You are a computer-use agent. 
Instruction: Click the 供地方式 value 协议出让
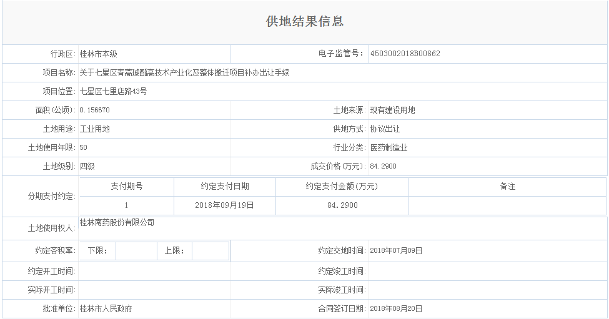[x=385, y=129]
